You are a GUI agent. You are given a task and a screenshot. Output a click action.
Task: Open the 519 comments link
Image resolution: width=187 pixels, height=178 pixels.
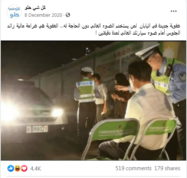(x=134, y=168)
